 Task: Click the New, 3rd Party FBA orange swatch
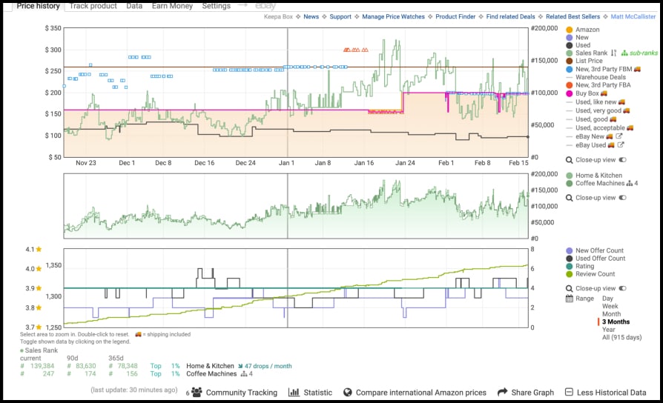pos(569,85)
